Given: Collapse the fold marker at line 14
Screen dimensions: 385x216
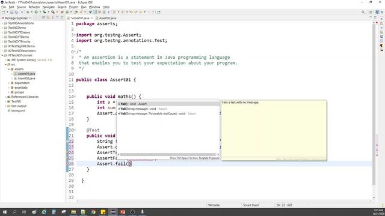Looking at the screenshot, I should click(75, 97).
